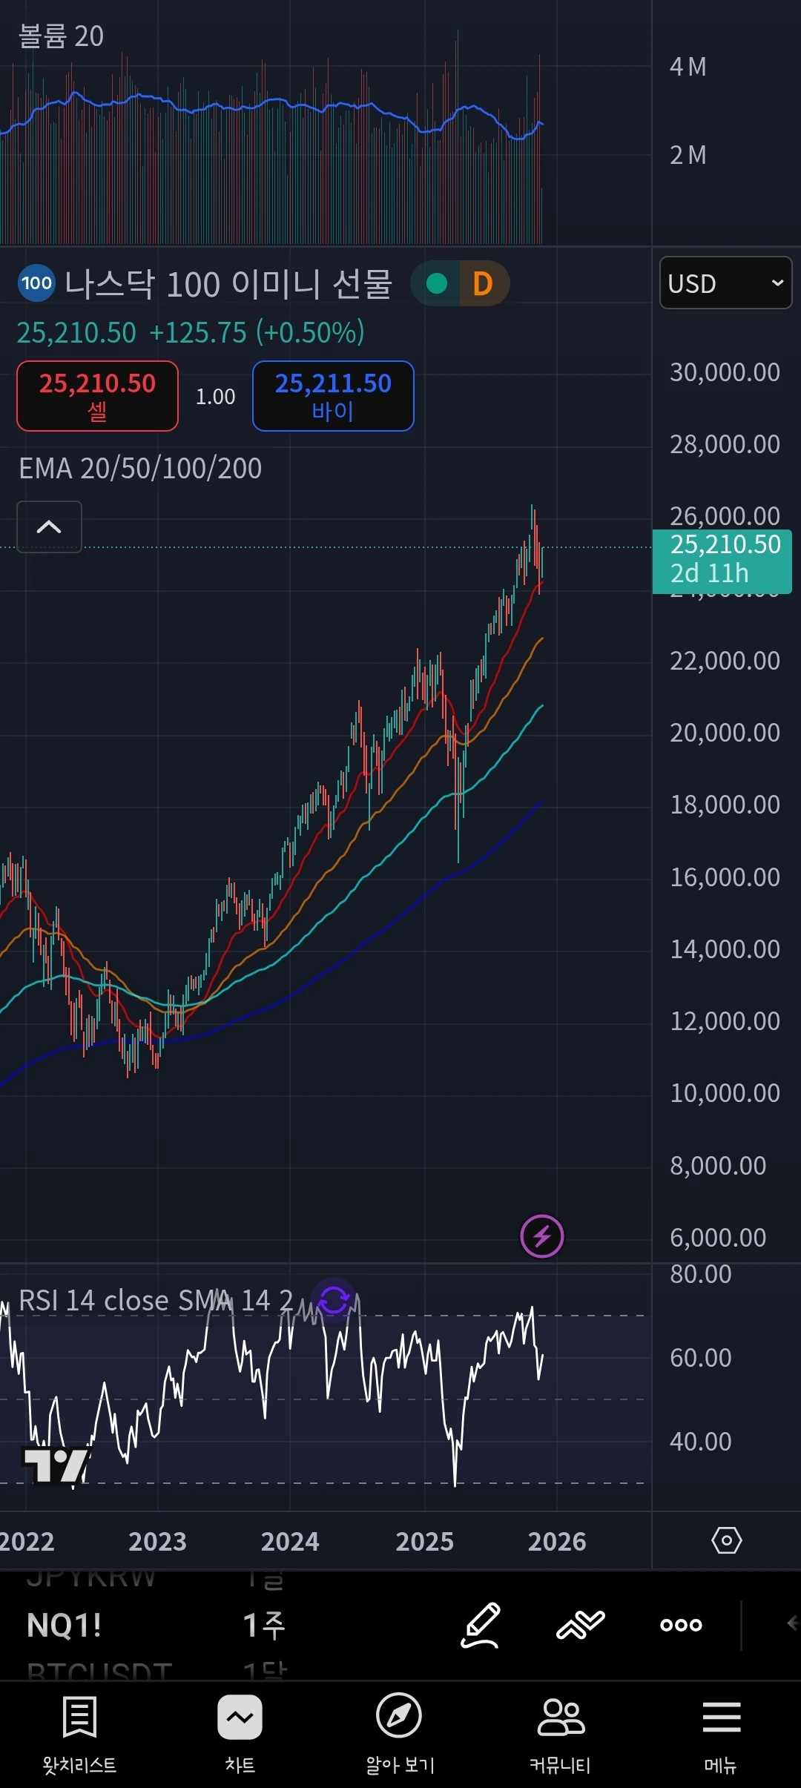
Task: Open the 알아 보기 tab
Action: pos(399,1734)
